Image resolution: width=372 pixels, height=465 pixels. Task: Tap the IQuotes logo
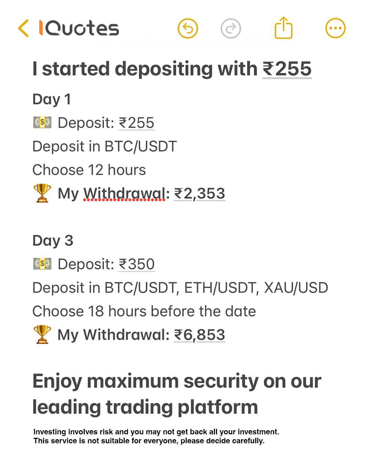[79, 28]
